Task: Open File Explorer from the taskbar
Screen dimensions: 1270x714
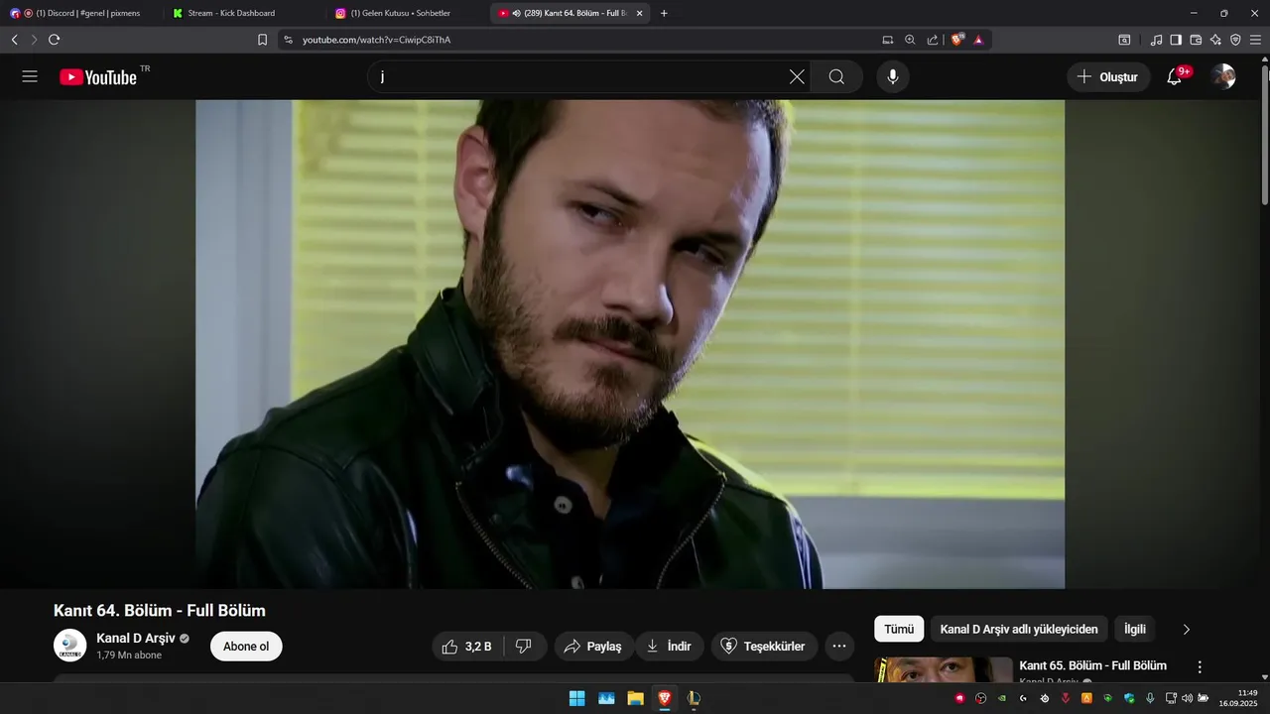Action: (635, 698)
